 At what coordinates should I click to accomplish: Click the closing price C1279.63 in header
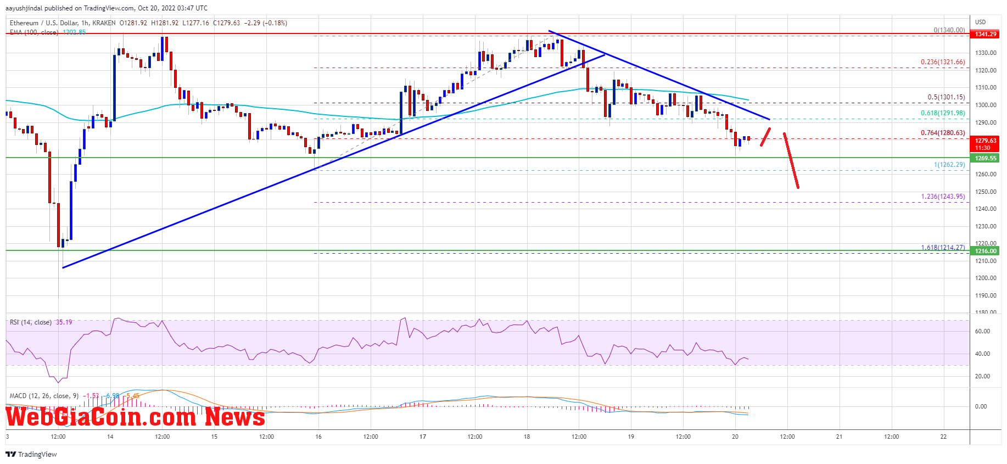pos(226,23)
